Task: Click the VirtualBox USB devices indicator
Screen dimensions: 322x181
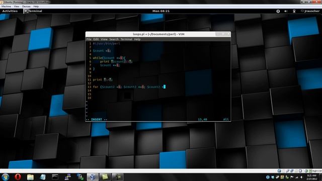Action: point(288,171)
